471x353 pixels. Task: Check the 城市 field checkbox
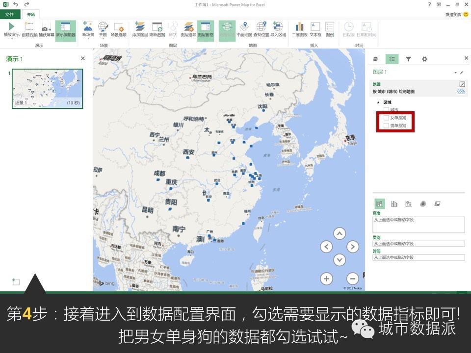coord(386,110)
